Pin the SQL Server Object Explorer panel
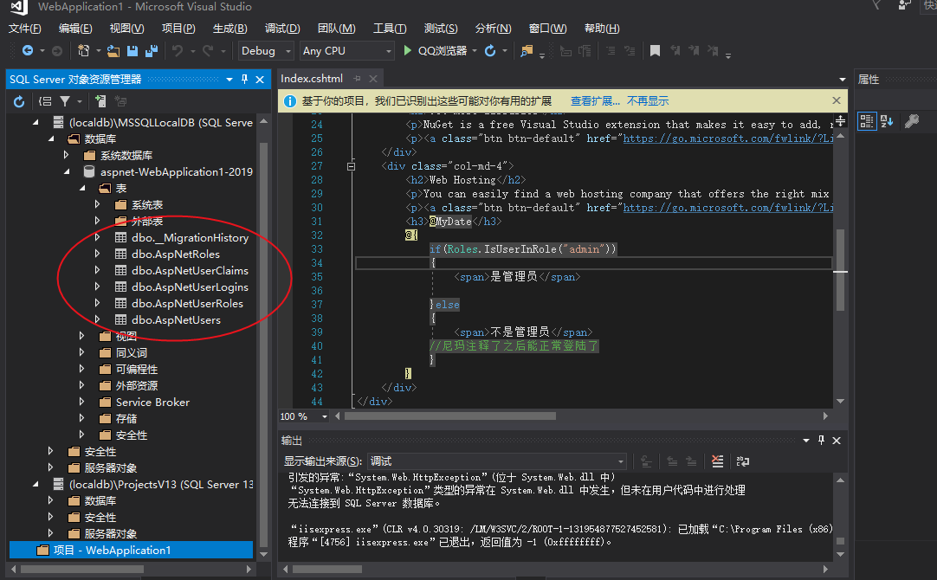Image resolution: width=937 pixels, height=580 pixels. coord(244,79)
